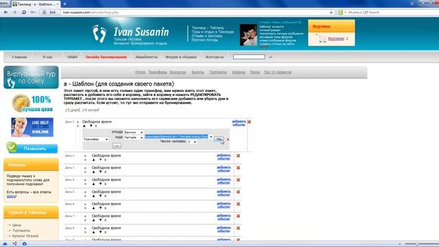The width and height of the screenshot is (439, 247).
Task: Click 'добавить событие' for Day 2
Action: [x=224, y=157]
